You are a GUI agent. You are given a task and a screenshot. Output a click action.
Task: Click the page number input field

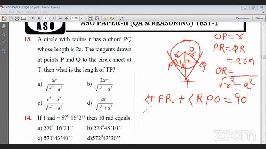[45, 18]
